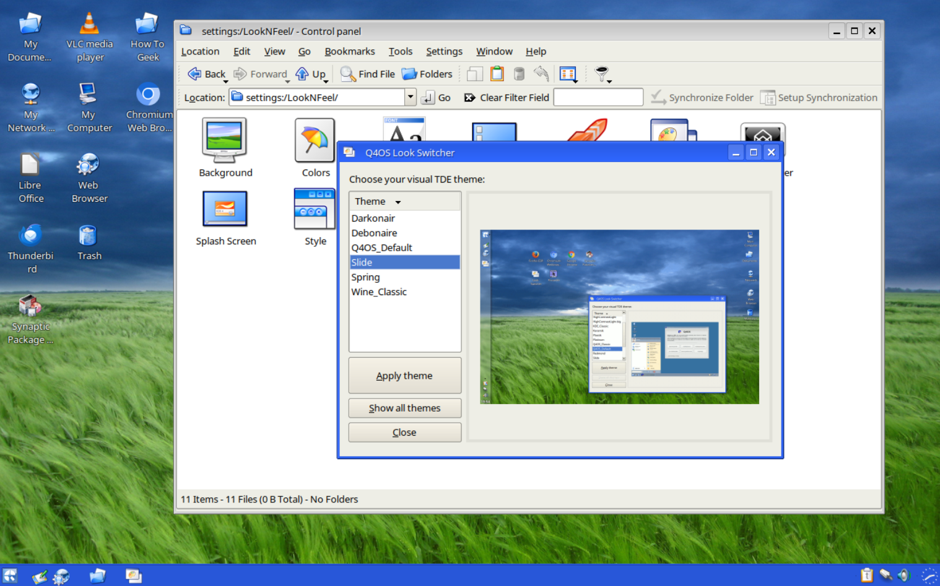Select the Spring theme
The width and height of the screenshot is (940, 586).
[405, 277]
